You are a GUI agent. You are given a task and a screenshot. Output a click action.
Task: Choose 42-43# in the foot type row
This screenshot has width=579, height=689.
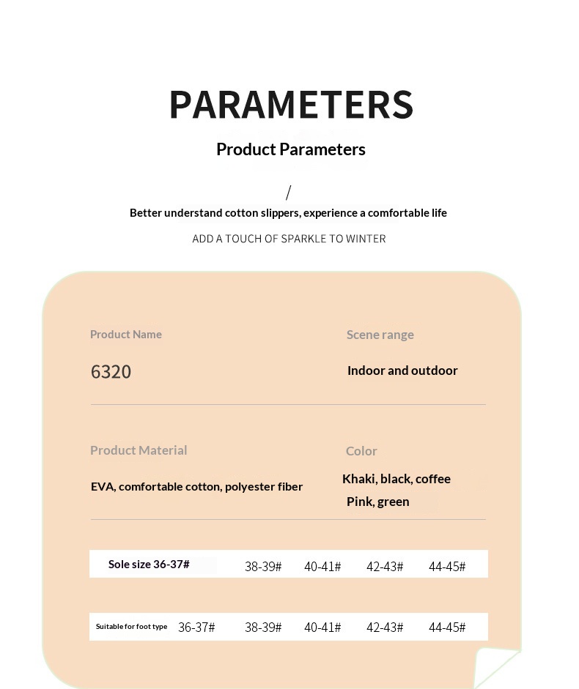click(385, 627)
